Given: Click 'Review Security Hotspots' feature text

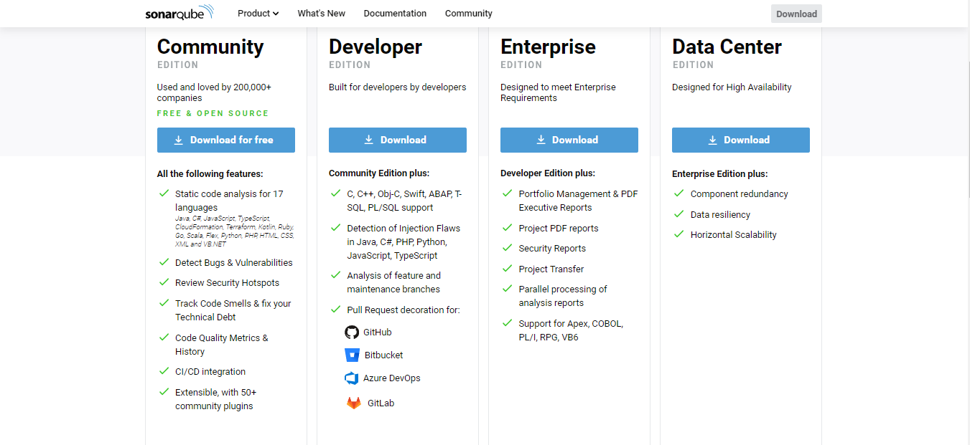Looking at the screenshot, I should coord(228,283).
